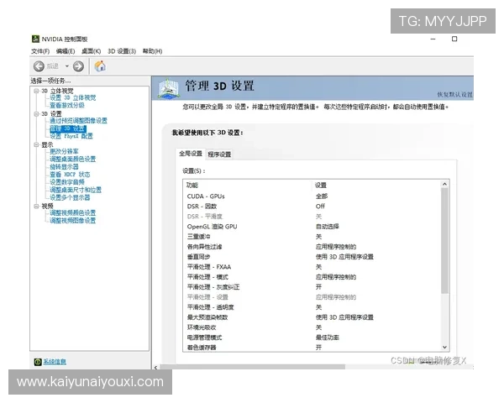Select the 着色缓存器 row

pyautogui.click(x=312, y=348)
